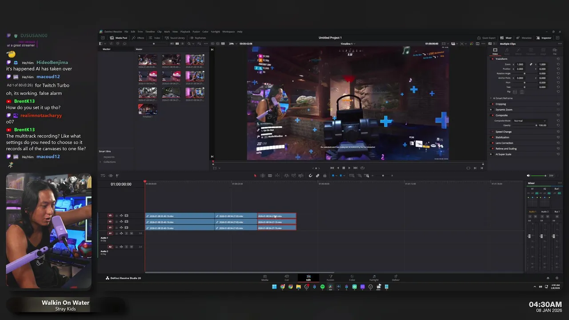Open viewer zoom percentage dropdown
This screenshot has height=320, width=569.
[232, 44]
